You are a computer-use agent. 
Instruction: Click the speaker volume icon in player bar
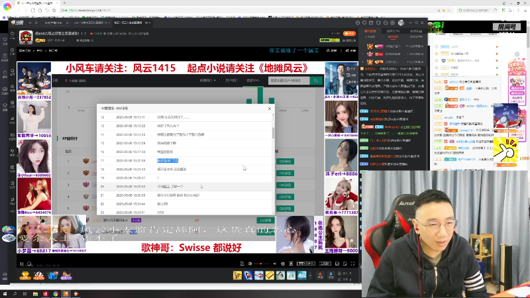[250, 264]
